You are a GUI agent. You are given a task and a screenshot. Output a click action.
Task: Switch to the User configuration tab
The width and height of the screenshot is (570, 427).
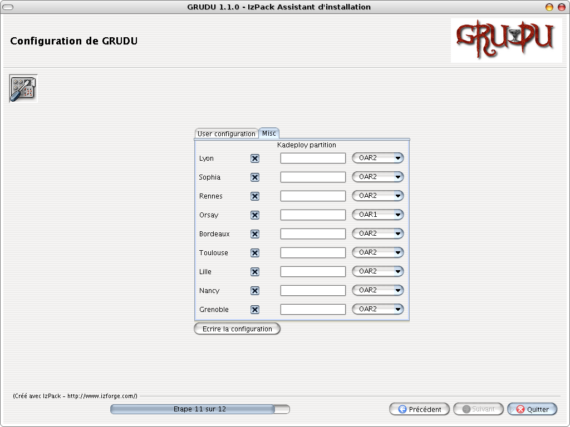click(227, 133)
